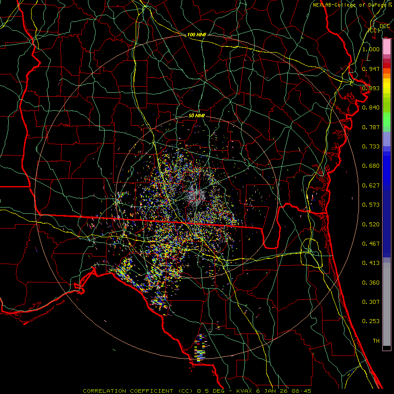Image resolution: width=394 pixels, height=394 pixels.
Task: Click the "TH" threshold label
Action: point(376,341)
